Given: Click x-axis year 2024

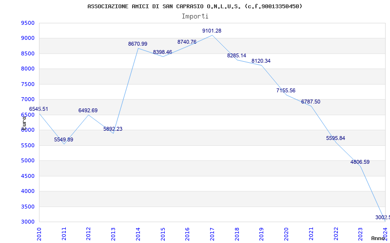Looking at the screenshot, I should click(x=385, y=233).
